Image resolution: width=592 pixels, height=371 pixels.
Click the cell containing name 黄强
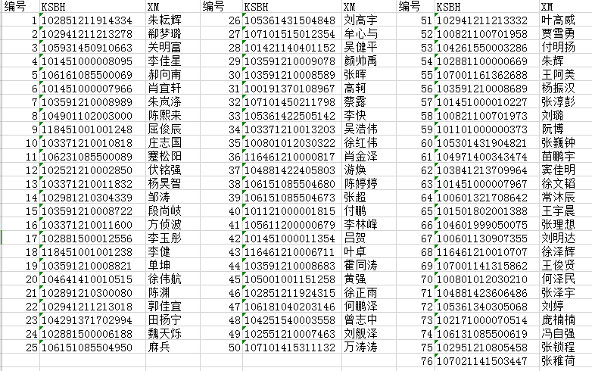click(x=354, y=279)
